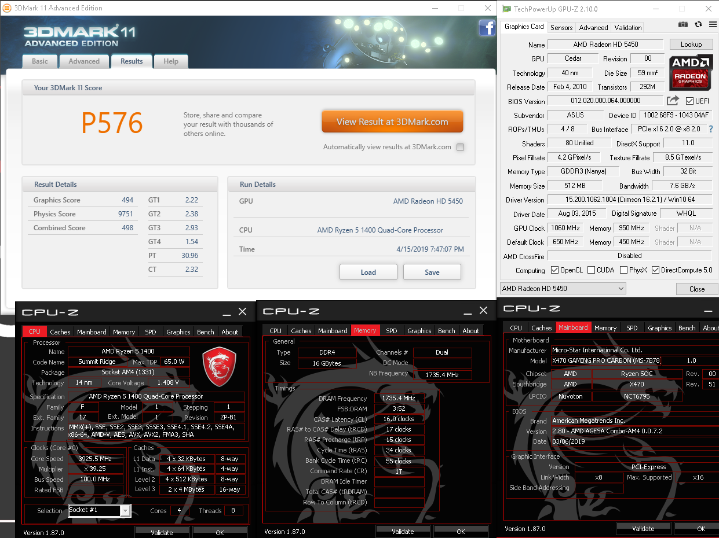Click Validate in the left CPU-Z window
This screenshot has height=538, width=719.
coord(162,532)
